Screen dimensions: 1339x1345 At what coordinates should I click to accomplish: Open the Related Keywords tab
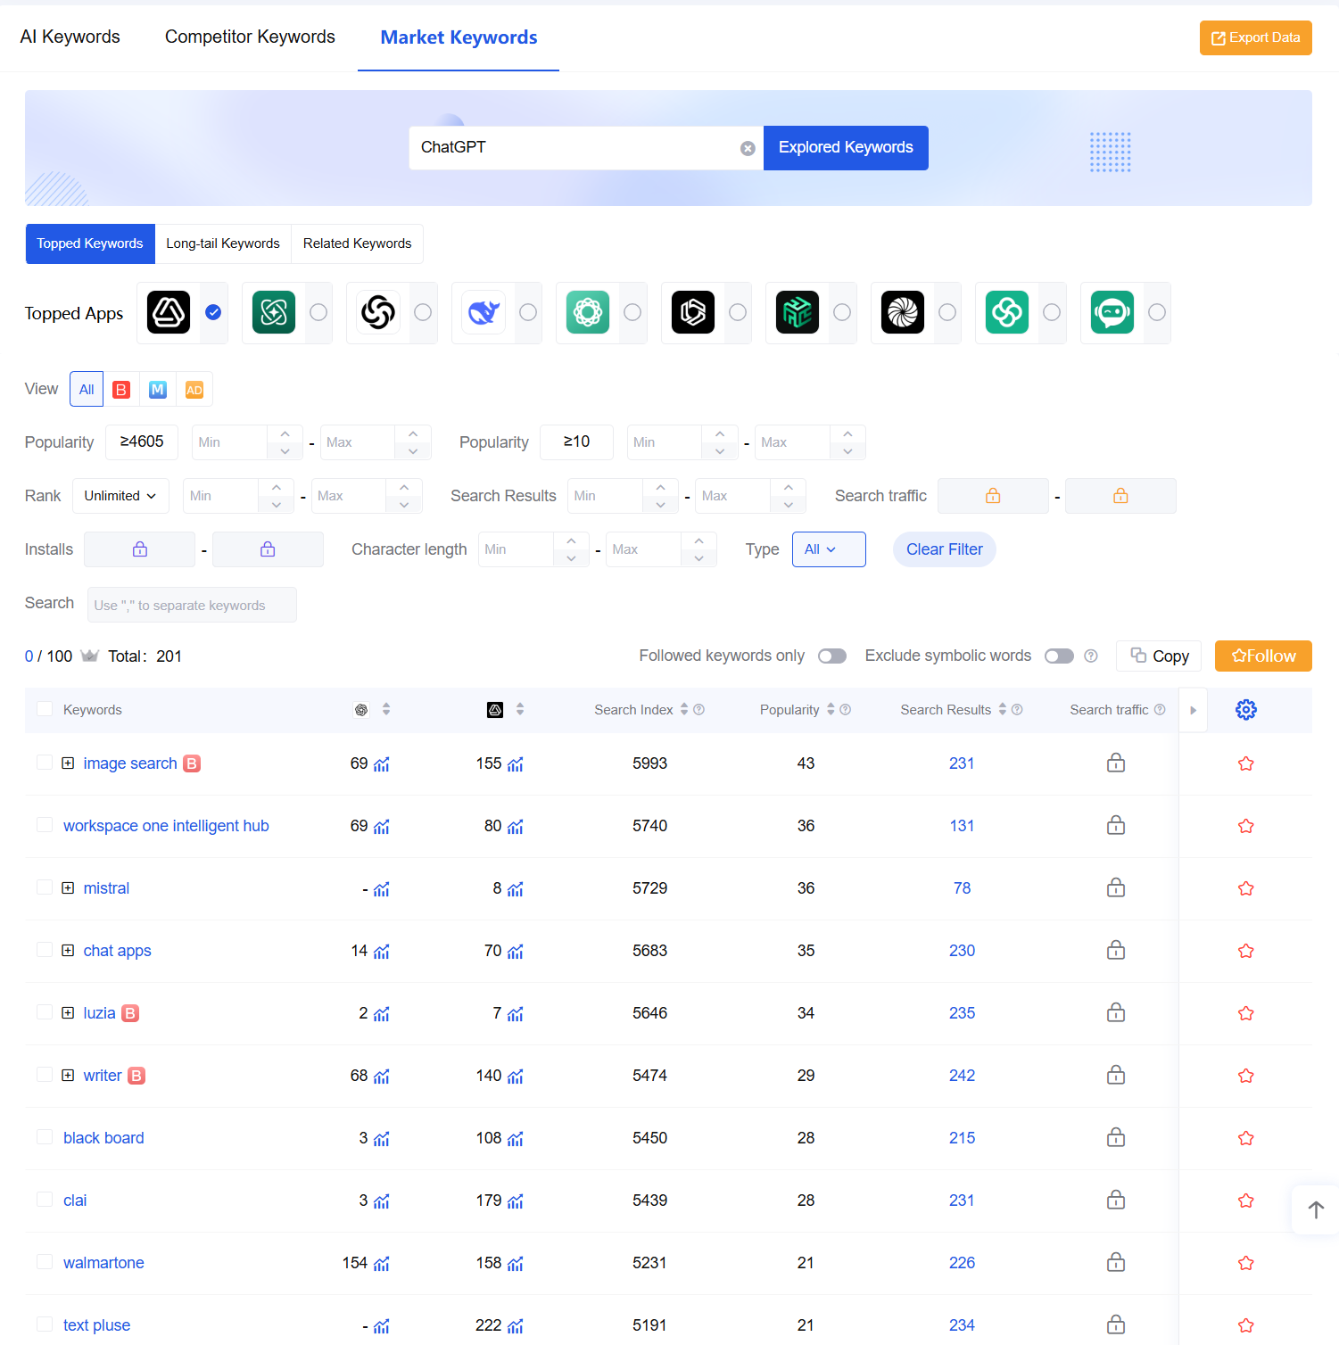(x=357, y=243)
